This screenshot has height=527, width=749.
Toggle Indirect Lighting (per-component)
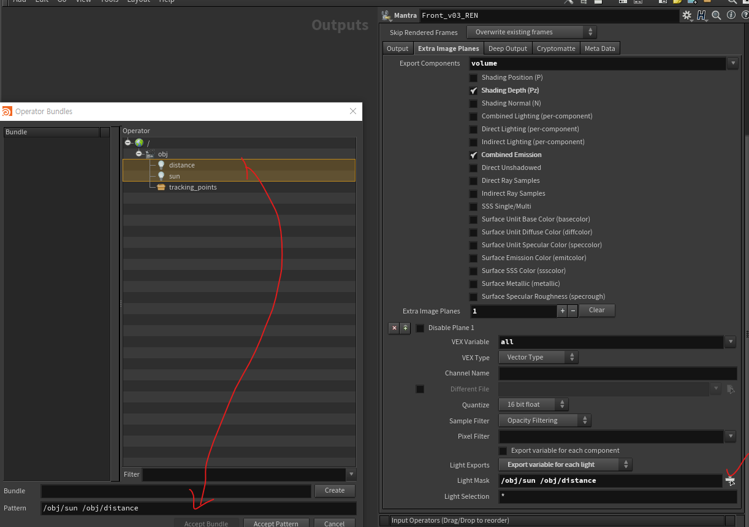pos(473,142)
